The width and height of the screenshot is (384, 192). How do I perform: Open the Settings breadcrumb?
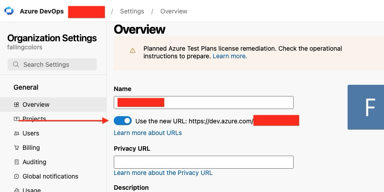click(x=132, y=11)
